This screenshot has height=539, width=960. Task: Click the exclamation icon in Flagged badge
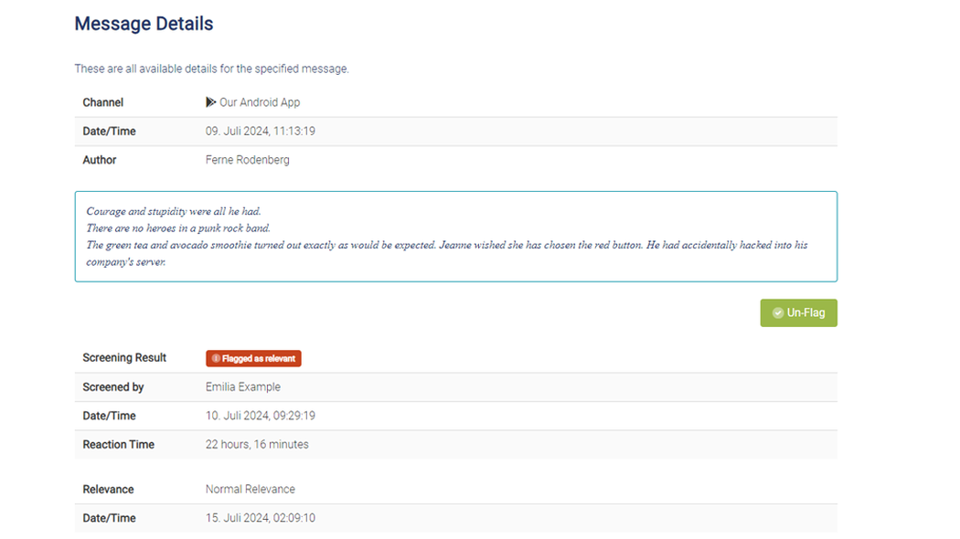point(216,358)
